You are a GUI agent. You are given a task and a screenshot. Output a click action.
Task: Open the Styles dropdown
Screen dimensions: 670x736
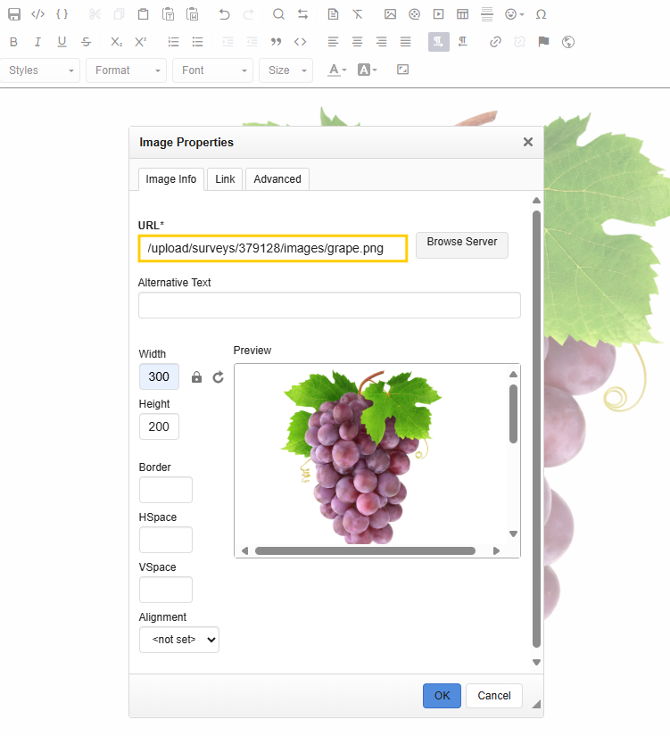point(41,70)
